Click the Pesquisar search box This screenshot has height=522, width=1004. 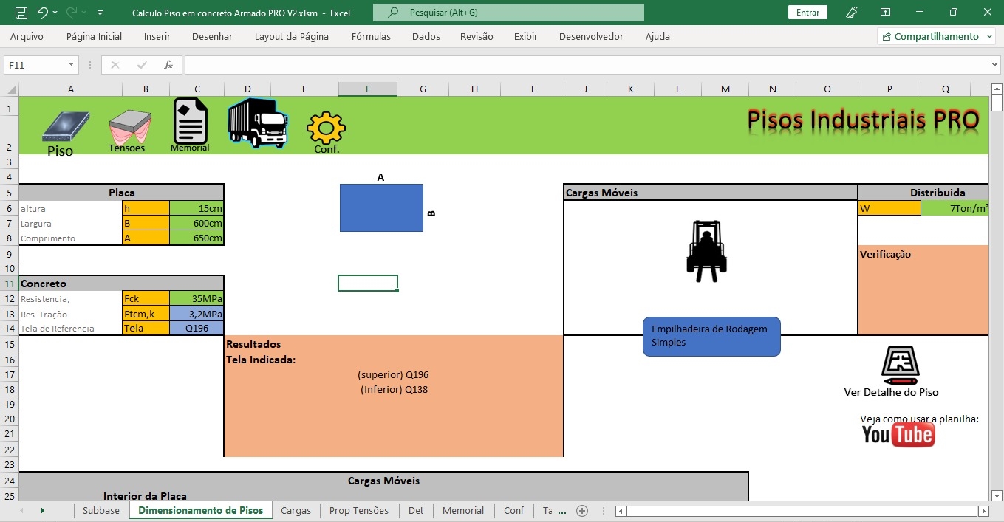pyautogui.click(x=508, y=13)
